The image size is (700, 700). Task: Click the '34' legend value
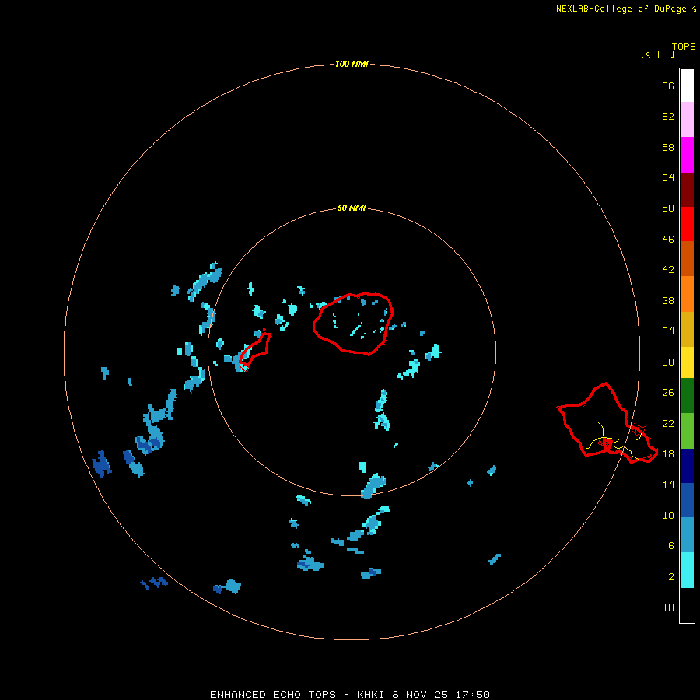pyautogui.click(x=668, y=331)
